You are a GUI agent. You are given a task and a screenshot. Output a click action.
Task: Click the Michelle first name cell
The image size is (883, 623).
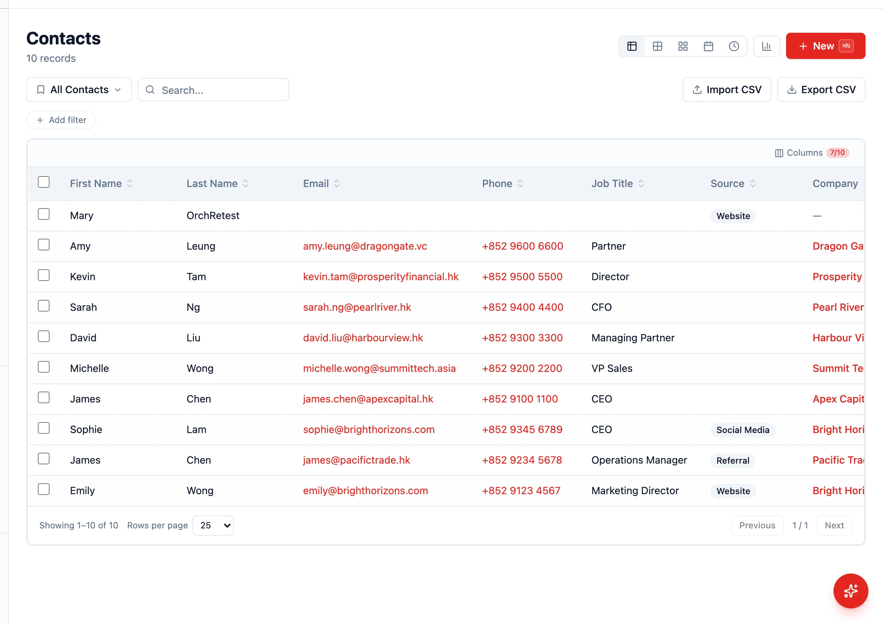tap(89, 368)
